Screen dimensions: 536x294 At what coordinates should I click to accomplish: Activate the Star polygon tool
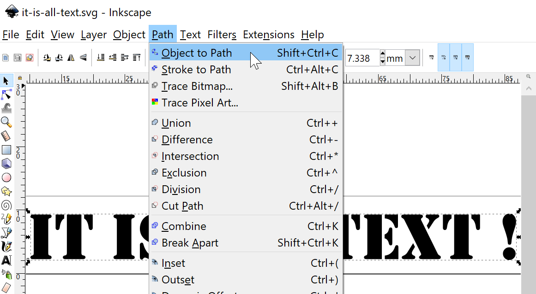(6, 191)
